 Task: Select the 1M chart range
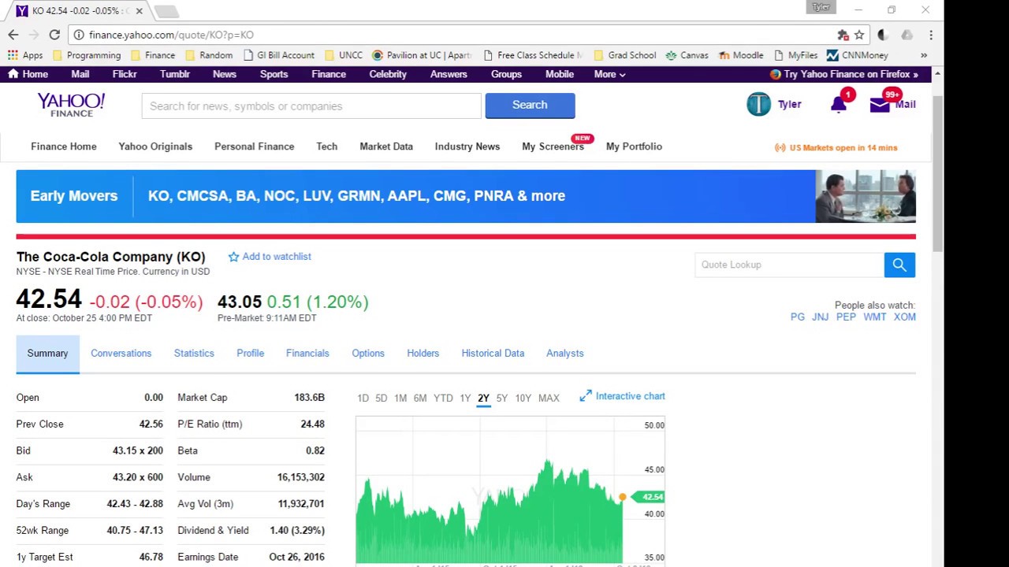[x=400, y=398]
